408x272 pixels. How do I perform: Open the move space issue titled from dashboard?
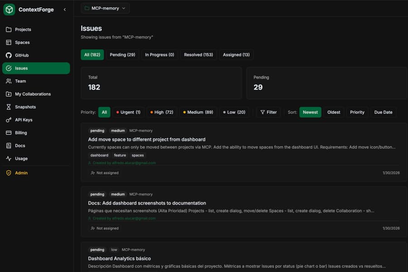point(146,139)
